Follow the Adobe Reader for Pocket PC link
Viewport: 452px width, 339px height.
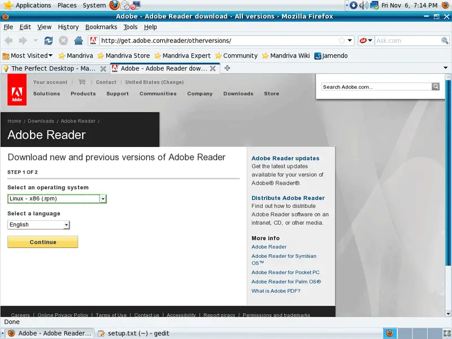285,272
